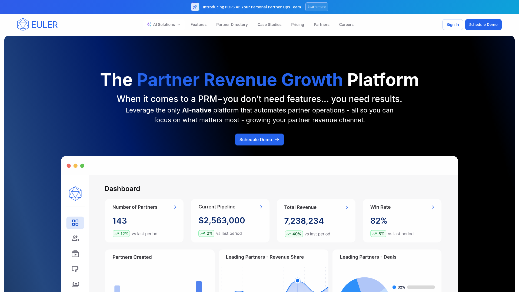Open Number of Partners card chevron

coord(175,207)
